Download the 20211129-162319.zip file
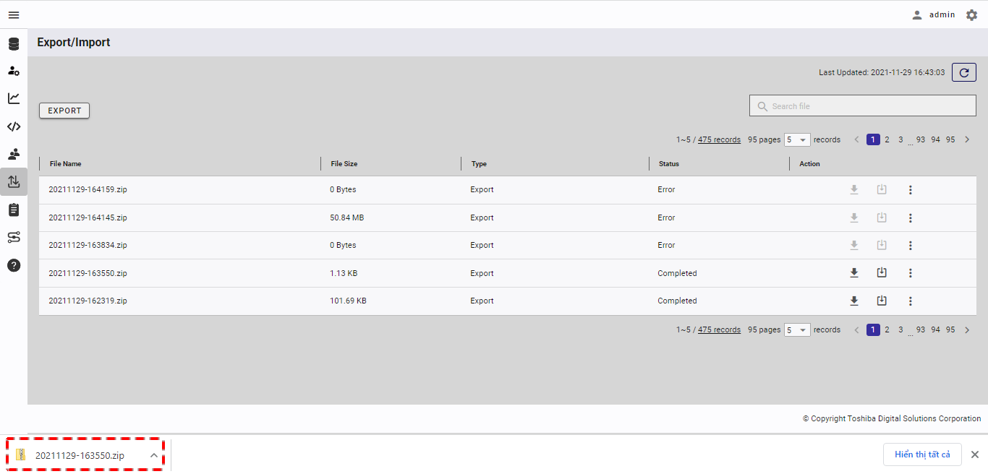 (854, 301)
